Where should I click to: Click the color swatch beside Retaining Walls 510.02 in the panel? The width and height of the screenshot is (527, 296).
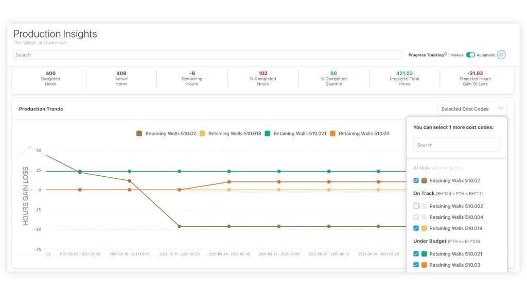pos(423,180)
